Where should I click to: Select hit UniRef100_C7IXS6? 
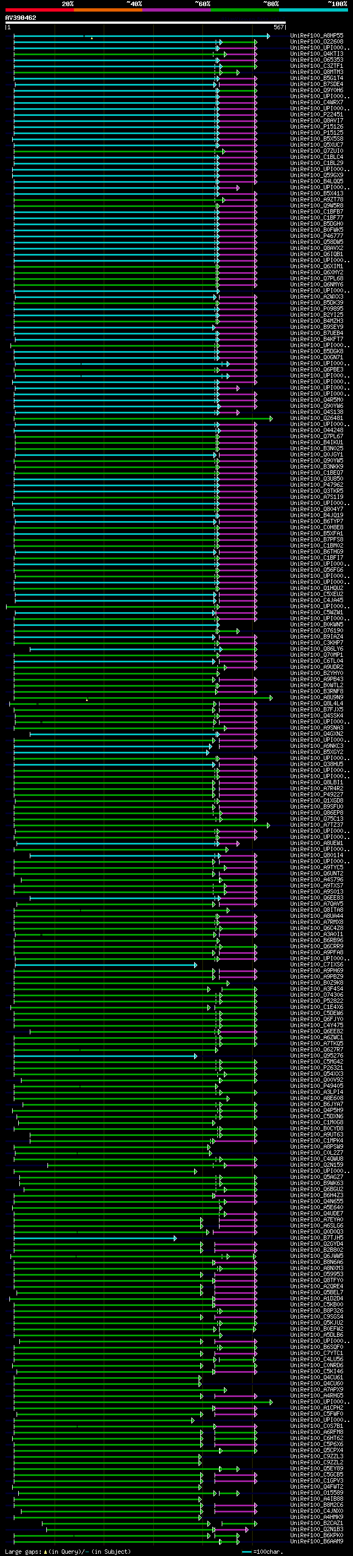click(317, 965)
